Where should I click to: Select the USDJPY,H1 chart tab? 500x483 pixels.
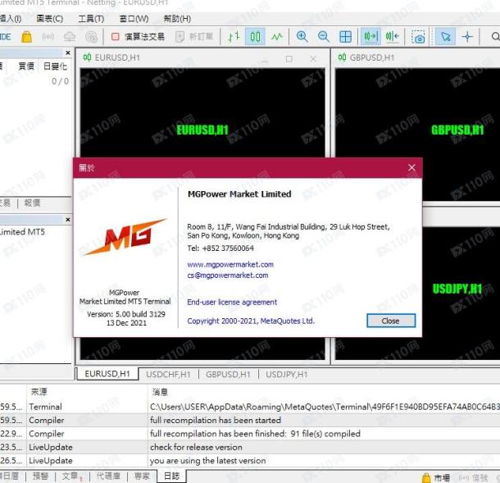(286, 374)
